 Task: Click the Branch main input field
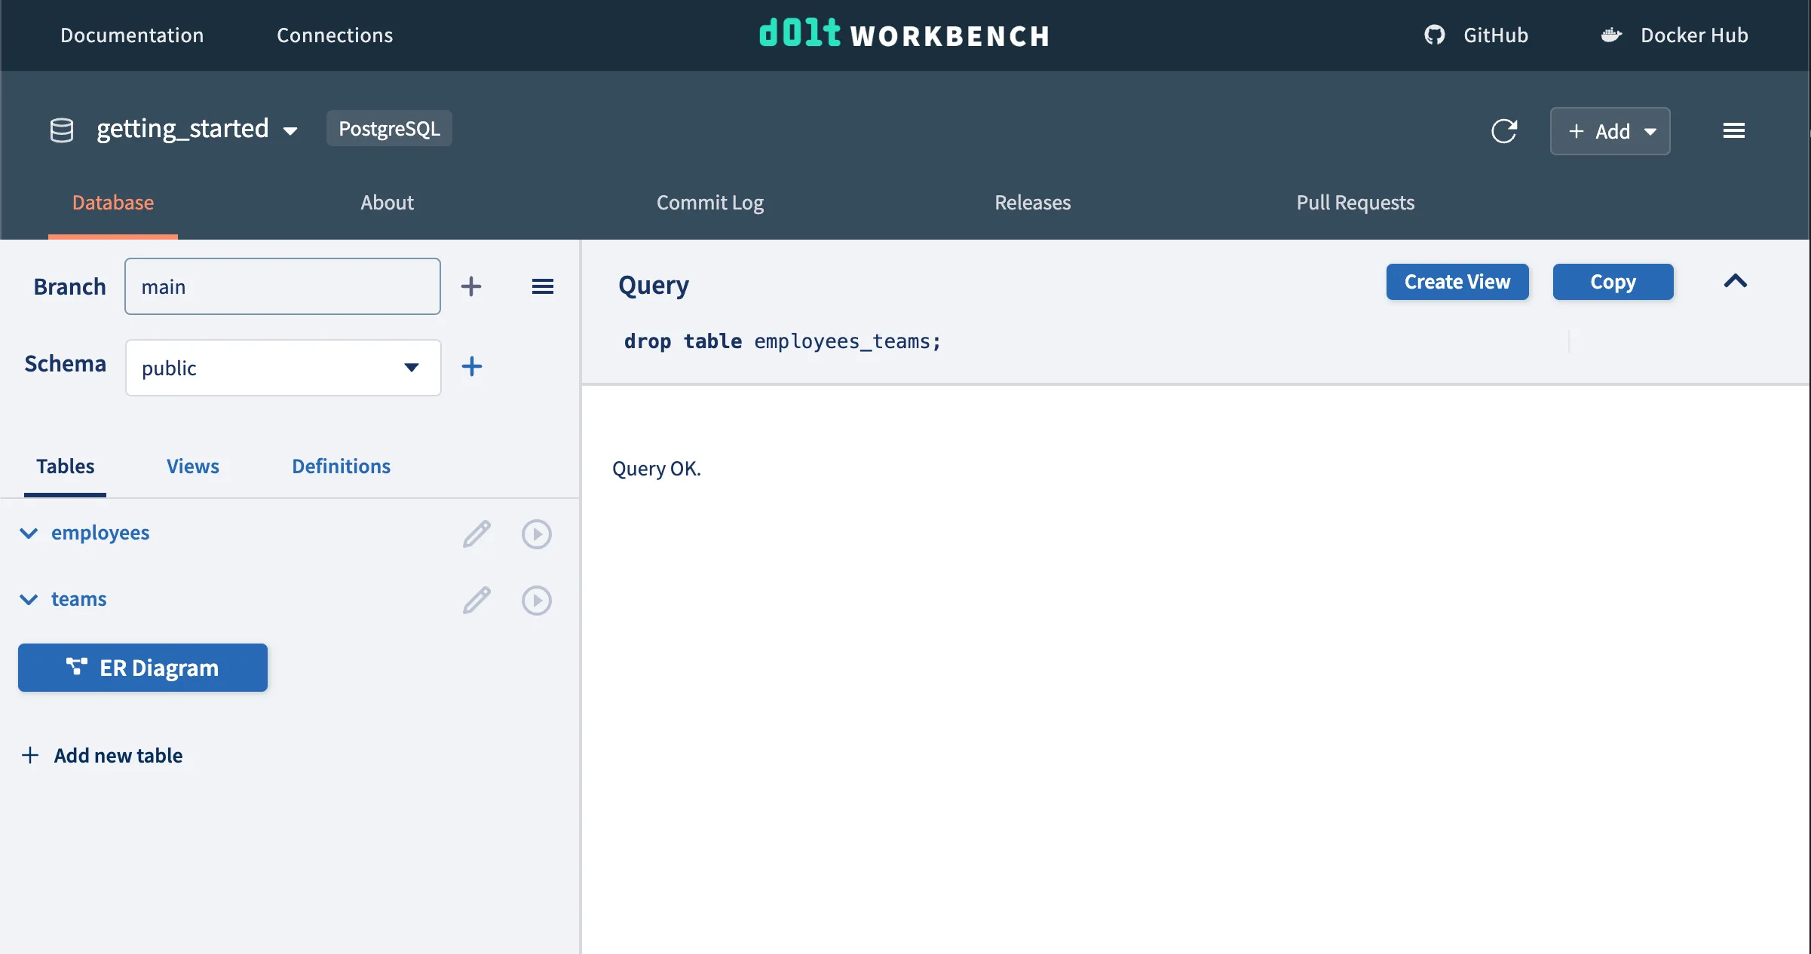click(x=282, y=286)
